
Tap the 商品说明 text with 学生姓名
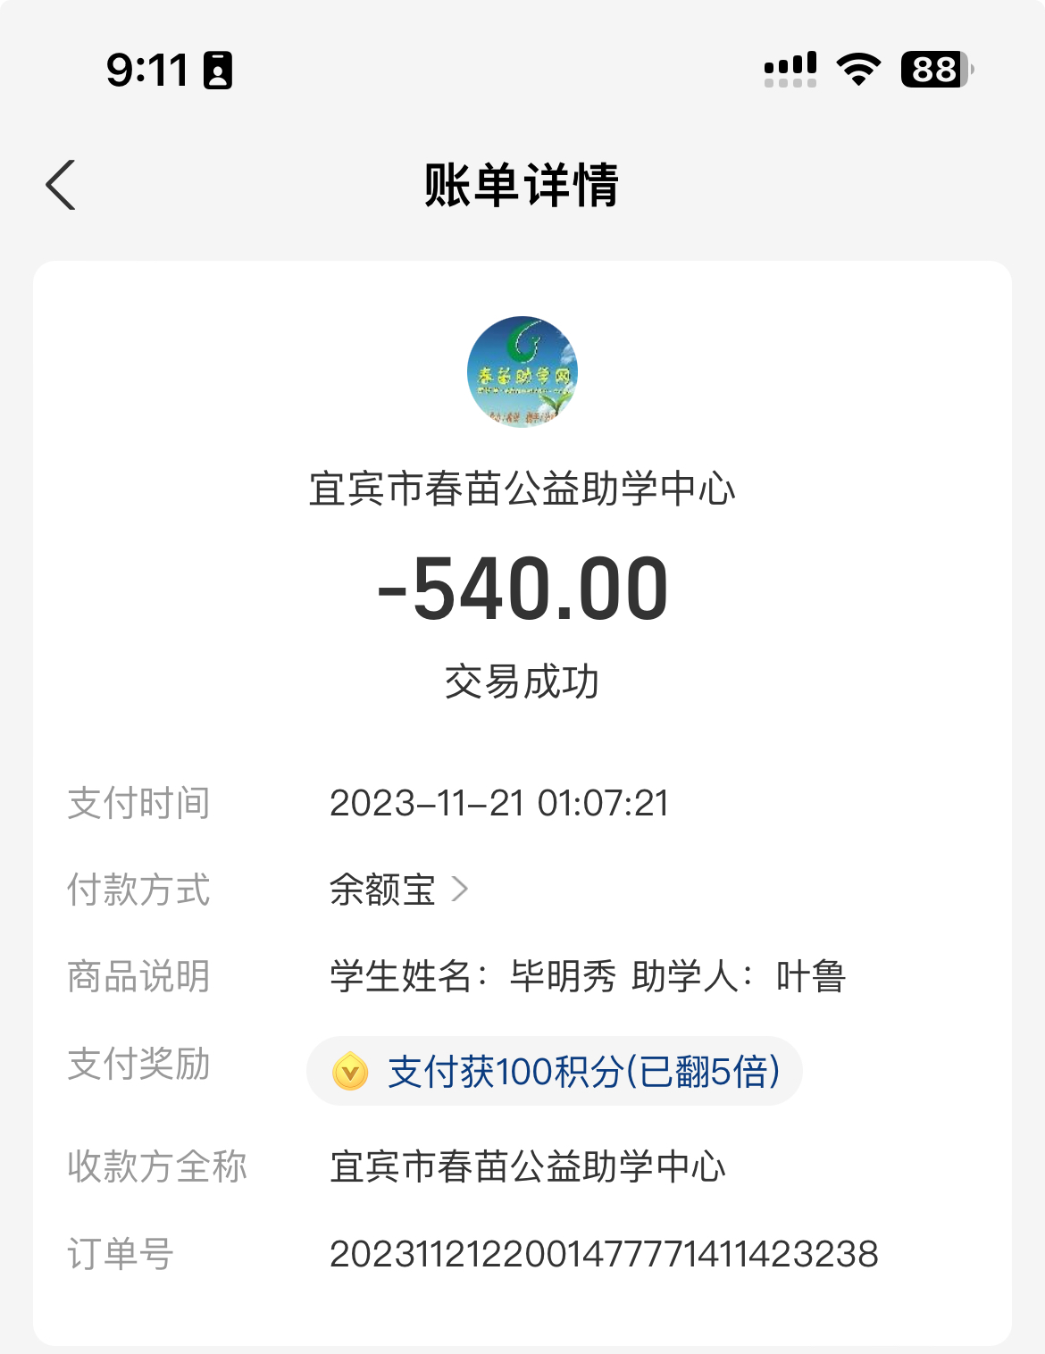click(588, 976)
